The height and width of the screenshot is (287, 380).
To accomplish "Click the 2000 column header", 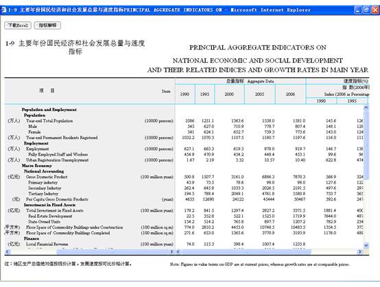I will (x=229, y=94).
